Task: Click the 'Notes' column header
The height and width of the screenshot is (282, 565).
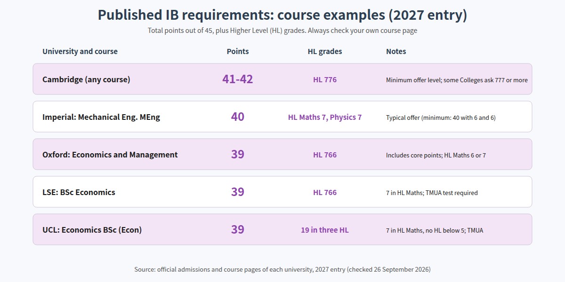Action: [x=396, y=51]
